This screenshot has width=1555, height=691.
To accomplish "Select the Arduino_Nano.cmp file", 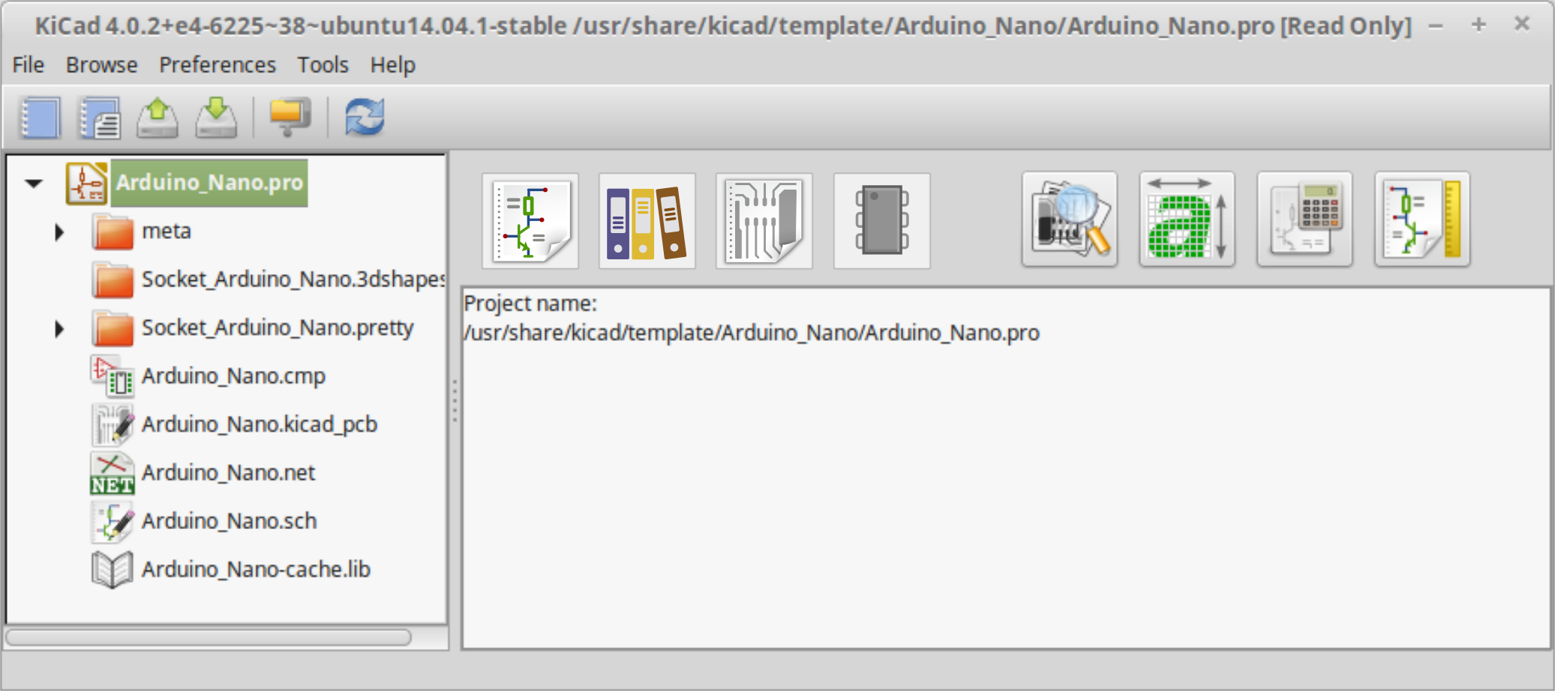I will [233, 376].
